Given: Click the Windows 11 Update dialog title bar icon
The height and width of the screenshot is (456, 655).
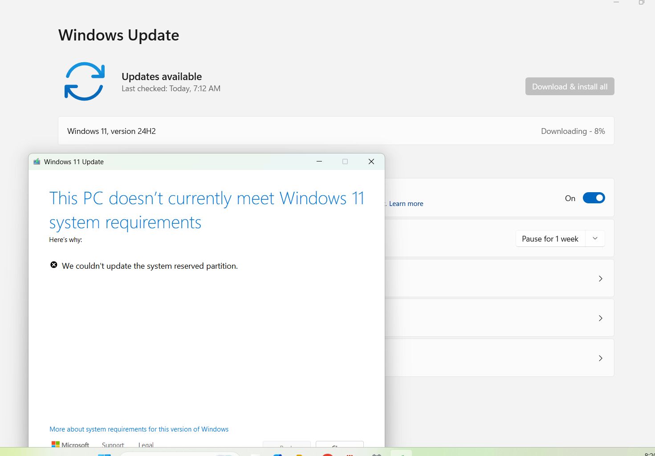Looking at the screenshot, I should [37, 161].
